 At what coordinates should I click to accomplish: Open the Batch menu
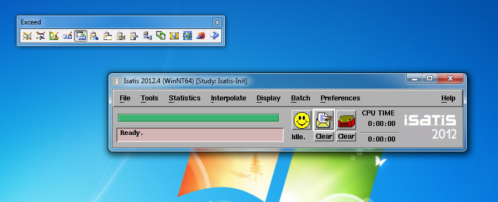[x=300, y=98]
